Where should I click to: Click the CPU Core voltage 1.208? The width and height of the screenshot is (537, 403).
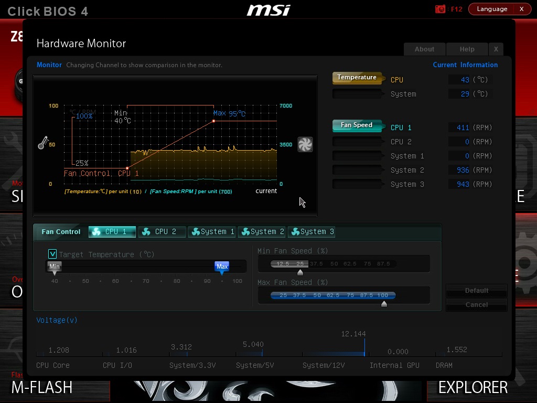click(59, 350)
